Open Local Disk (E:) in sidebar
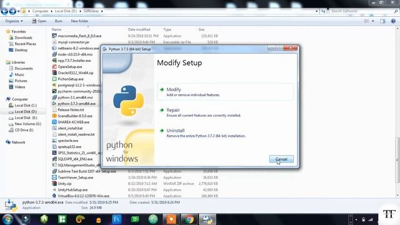The width and height of the screenshot is (400, 225). coord(26,117)
